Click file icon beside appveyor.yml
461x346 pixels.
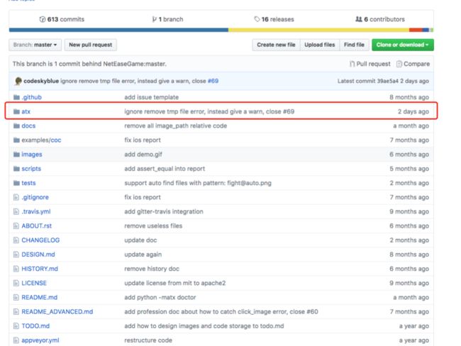[16, 340]
